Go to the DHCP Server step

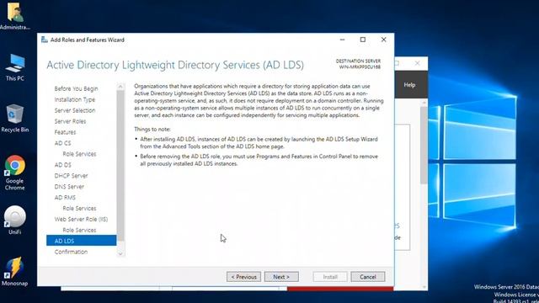click(71, 176)
